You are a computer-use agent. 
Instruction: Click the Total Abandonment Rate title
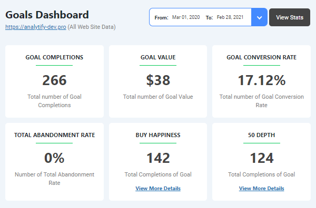(54, 135)
